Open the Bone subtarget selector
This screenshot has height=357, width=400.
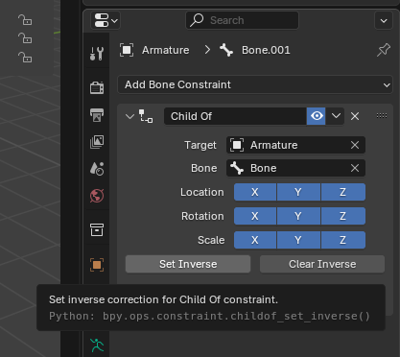[288, 168]
